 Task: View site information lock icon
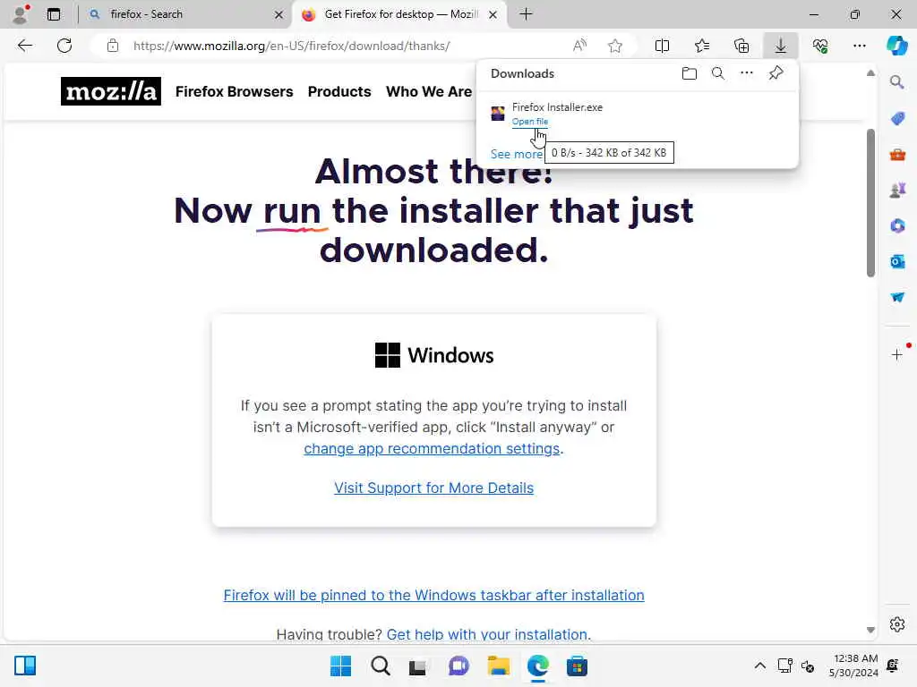113,46
